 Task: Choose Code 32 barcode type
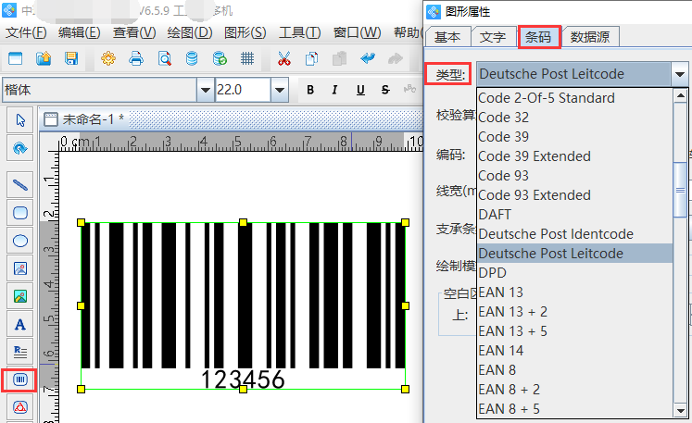[x=574, y=118]
